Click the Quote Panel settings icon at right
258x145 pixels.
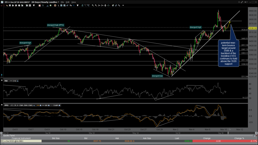click(254, 135)
